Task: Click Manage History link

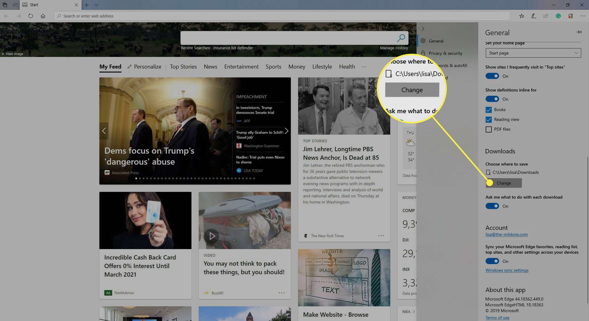Action: click(x=394, y=48)
